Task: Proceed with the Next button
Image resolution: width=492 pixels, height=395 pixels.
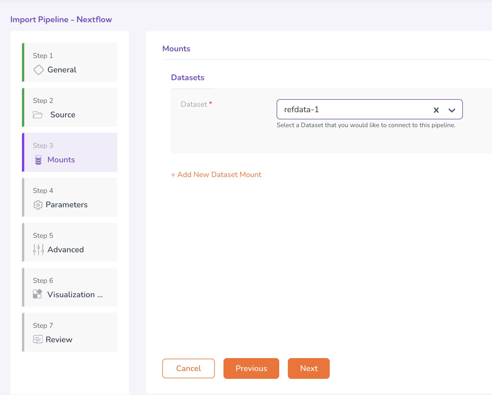Action: pyautogui.click(x=309, y=368)
